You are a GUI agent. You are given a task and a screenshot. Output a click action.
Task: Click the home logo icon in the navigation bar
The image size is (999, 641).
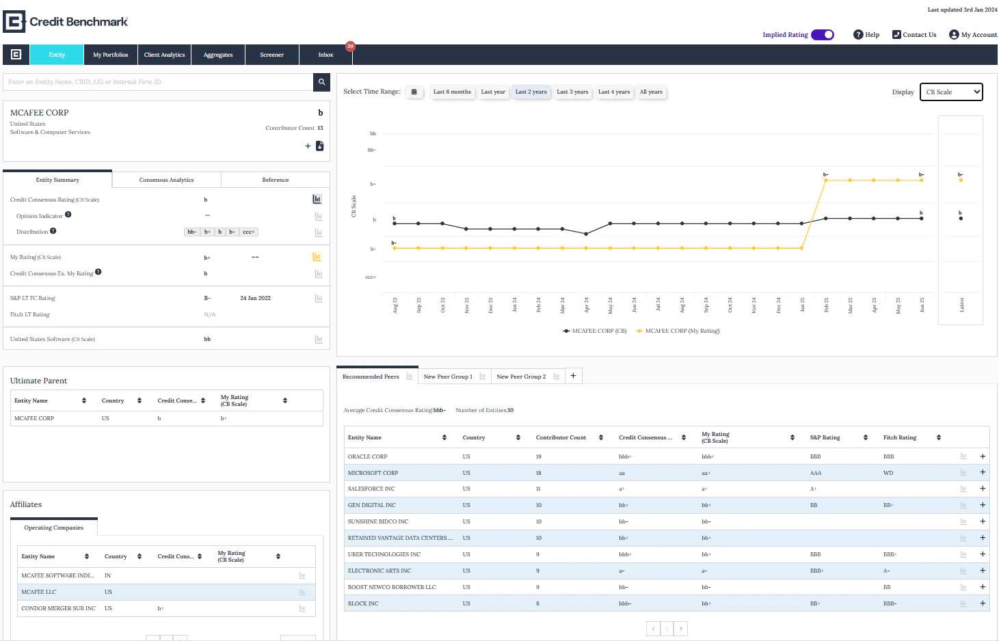16,55
